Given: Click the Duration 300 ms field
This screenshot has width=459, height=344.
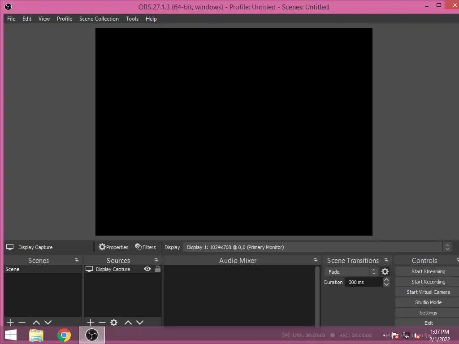Looking at the screenshot, I should click(364, 282).
